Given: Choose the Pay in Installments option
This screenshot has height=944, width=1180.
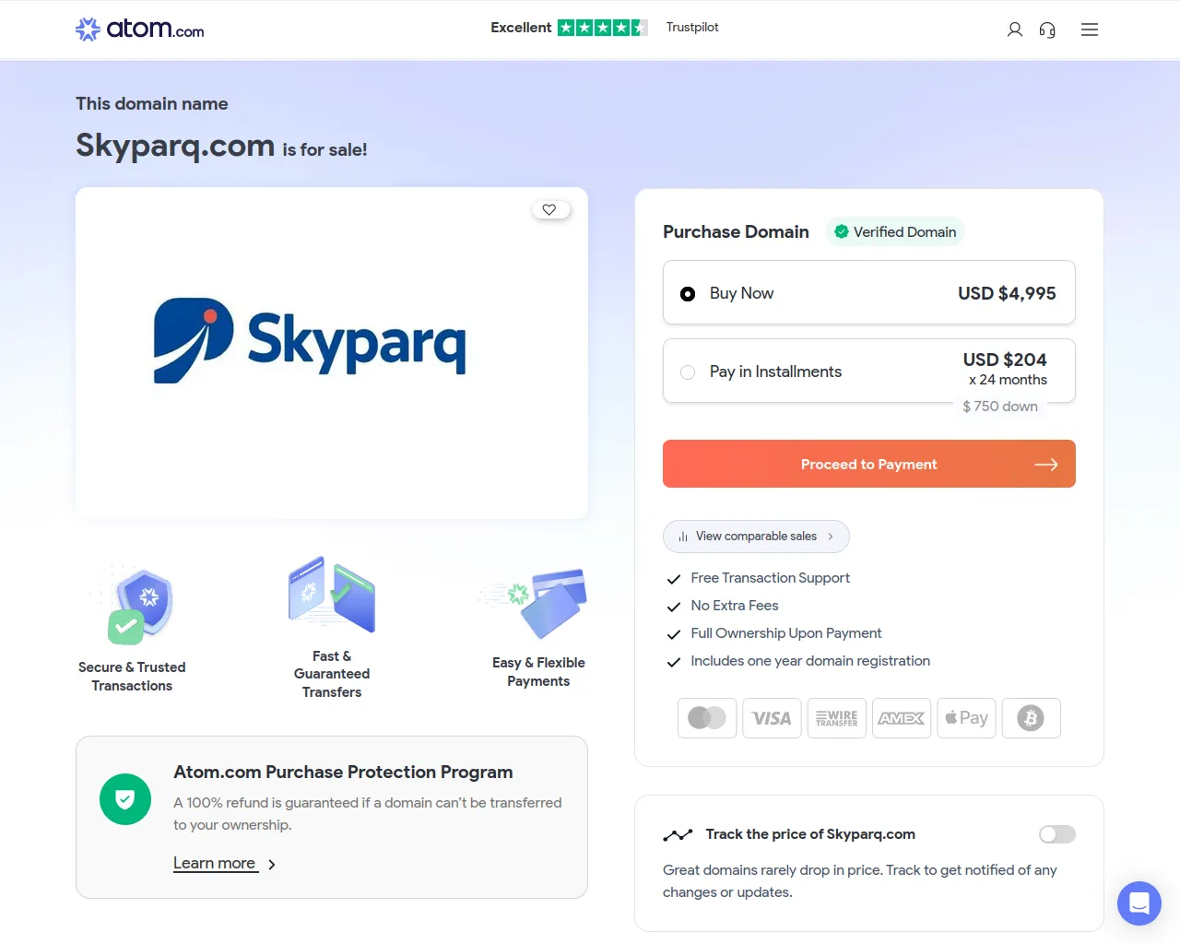Looking at the screenshot, I should (688, 372).
